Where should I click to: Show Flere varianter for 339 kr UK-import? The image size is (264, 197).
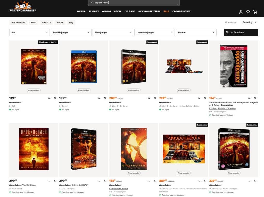point(234,173)
